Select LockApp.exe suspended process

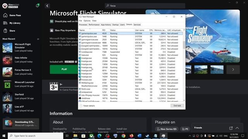131,52
